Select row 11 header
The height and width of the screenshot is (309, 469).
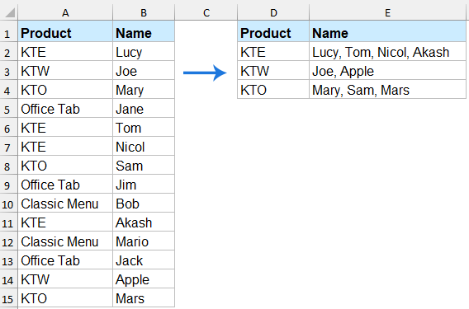pos(9,223)
